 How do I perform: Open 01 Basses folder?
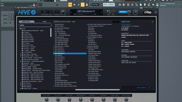26,32
